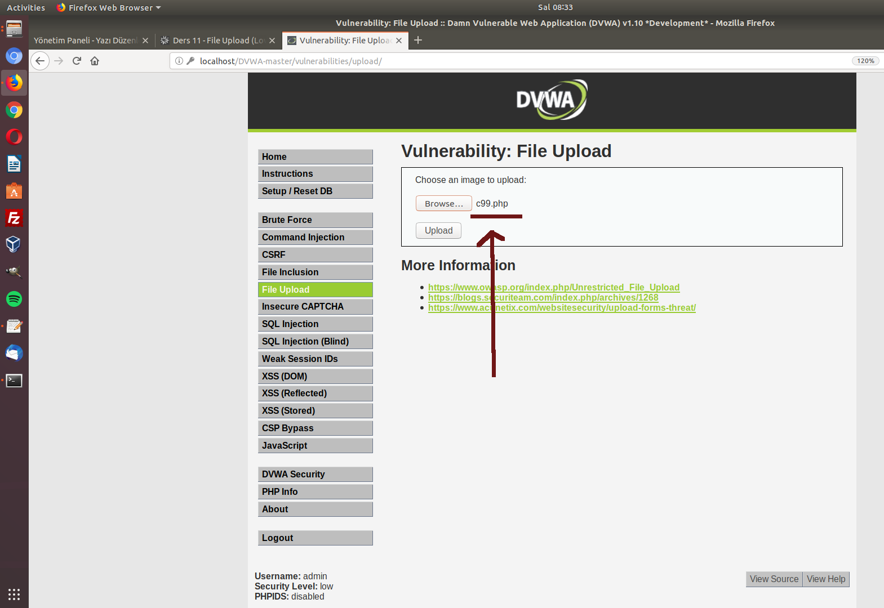Open Thunderbird mail from the dock
This screenshot has height=608, width=884.
click(14, 353)
